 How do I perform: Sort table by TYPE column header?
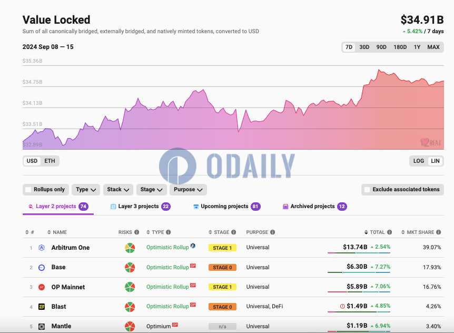coord(155,232)
